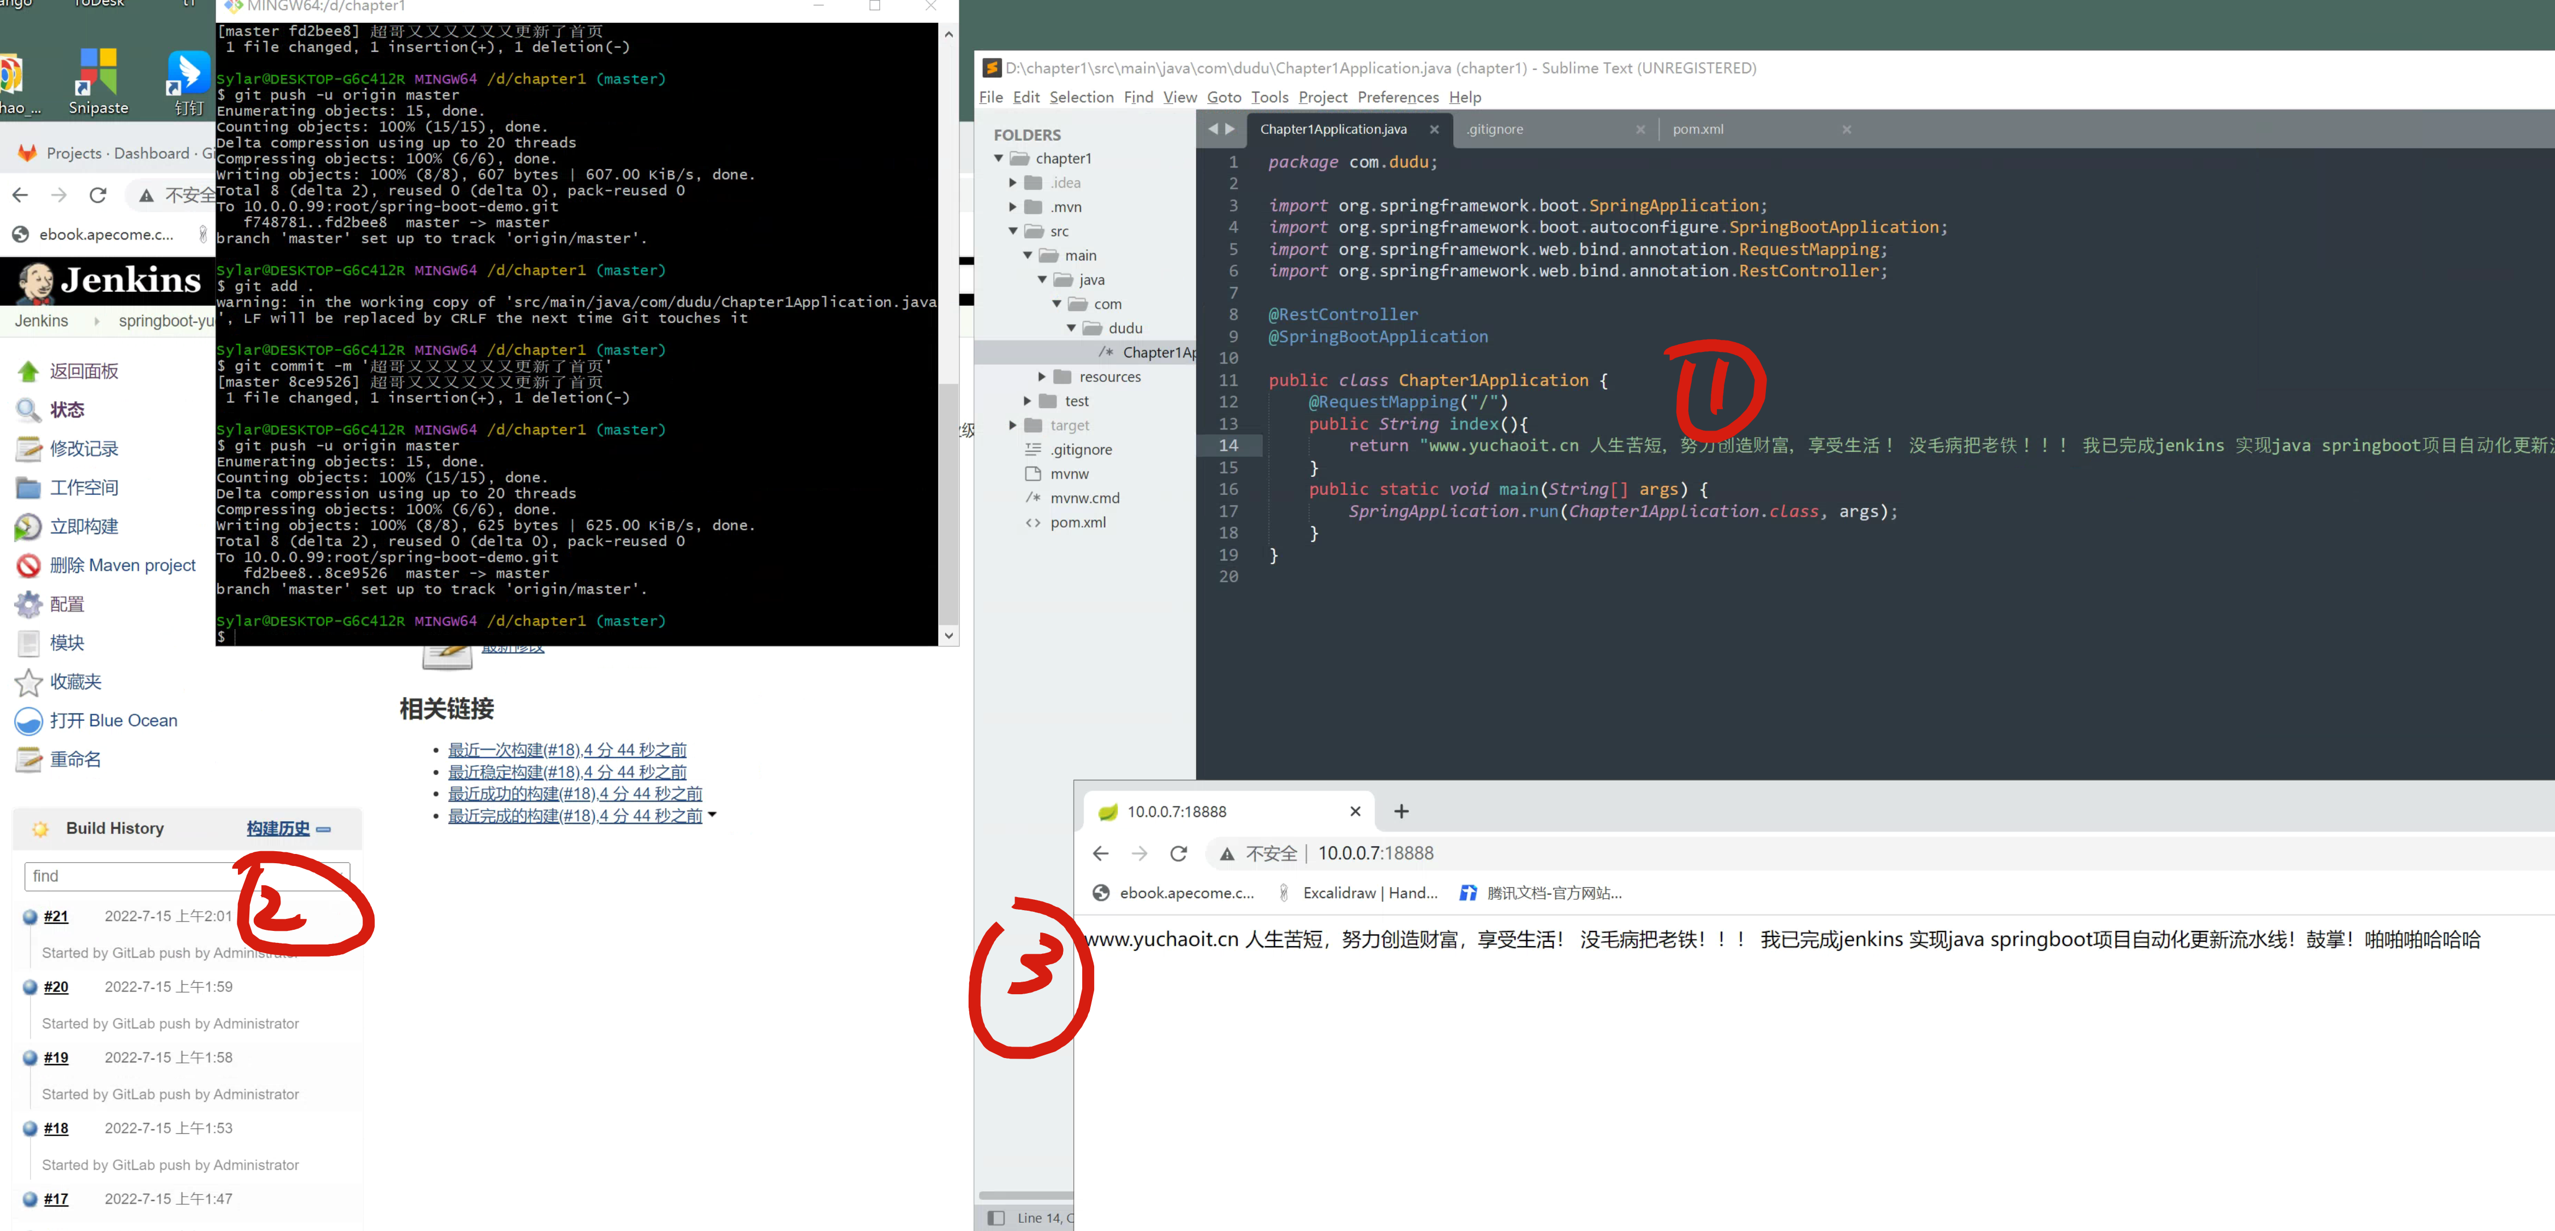
Task: Collapse the chapter1 root folder
Action: point(999,159)
